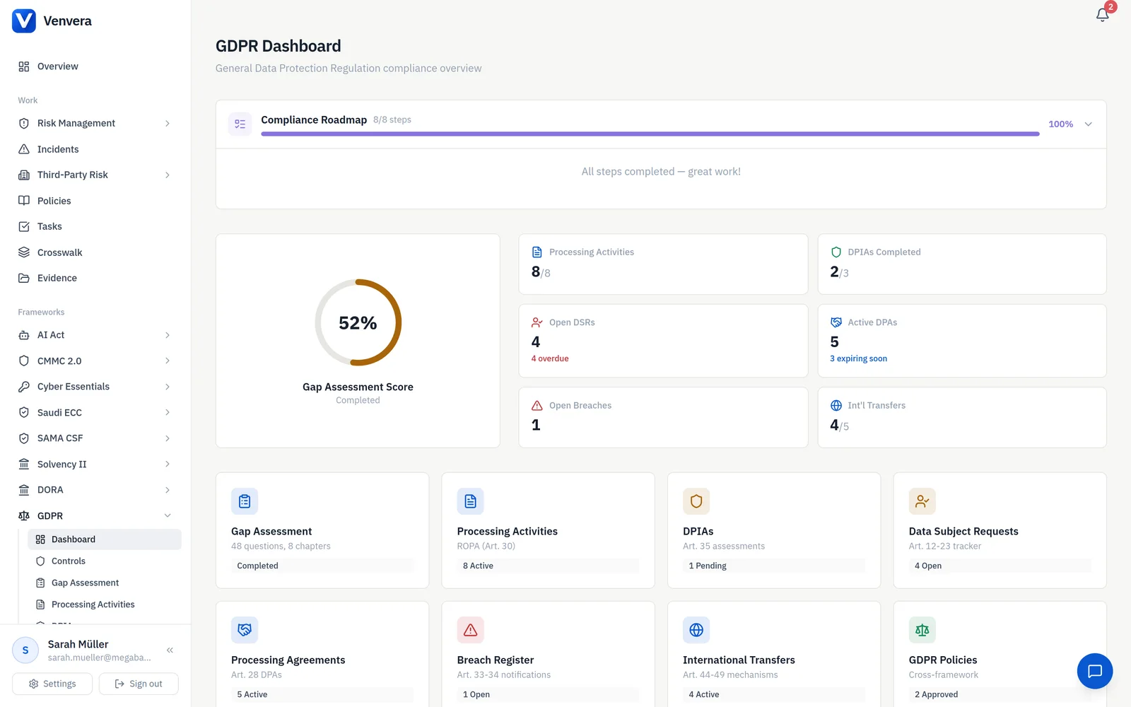This screenshot has width=1131, height=707.
Task: Open the International Transfers card title
Action: click(x=739, y=660)
